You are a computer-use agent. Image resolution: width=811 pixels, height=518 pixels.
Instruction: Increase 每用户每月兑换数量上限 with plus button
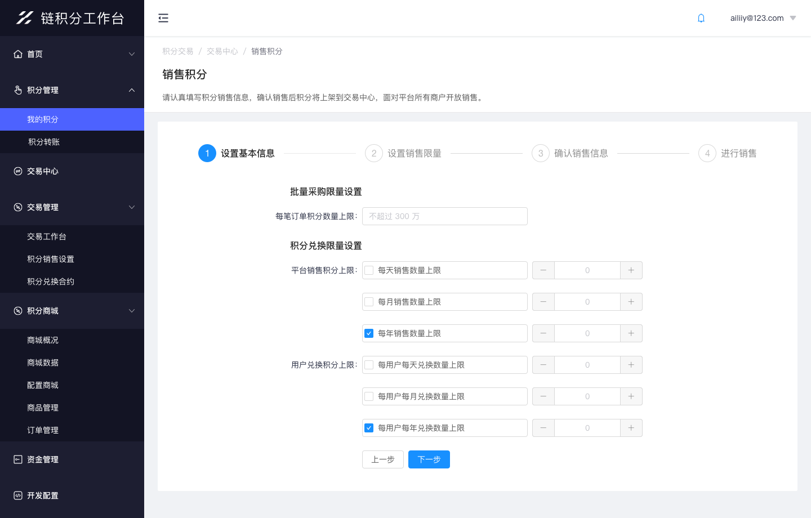[631, 396]
